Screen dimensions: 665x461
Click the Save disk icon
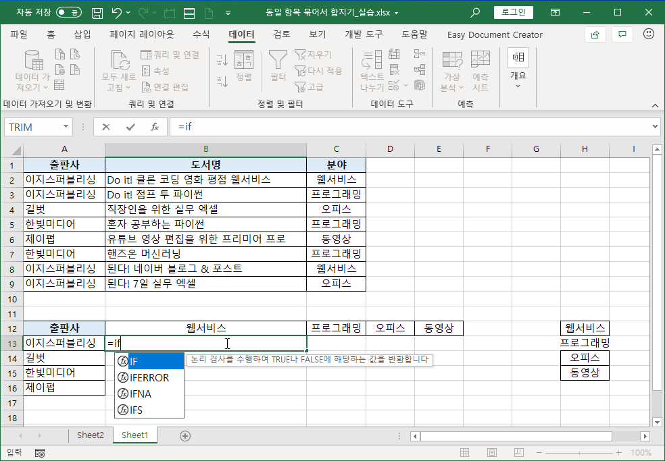[x=97, y=13]
